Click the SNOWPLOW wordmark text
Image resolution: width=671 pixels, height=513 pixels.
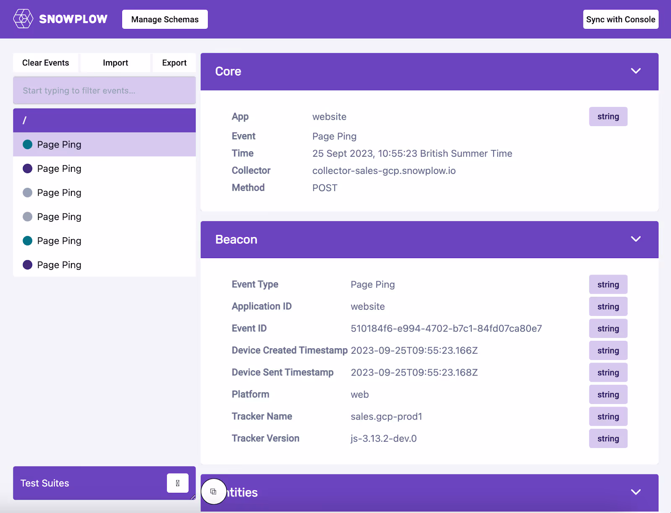[x=73, y=19]
